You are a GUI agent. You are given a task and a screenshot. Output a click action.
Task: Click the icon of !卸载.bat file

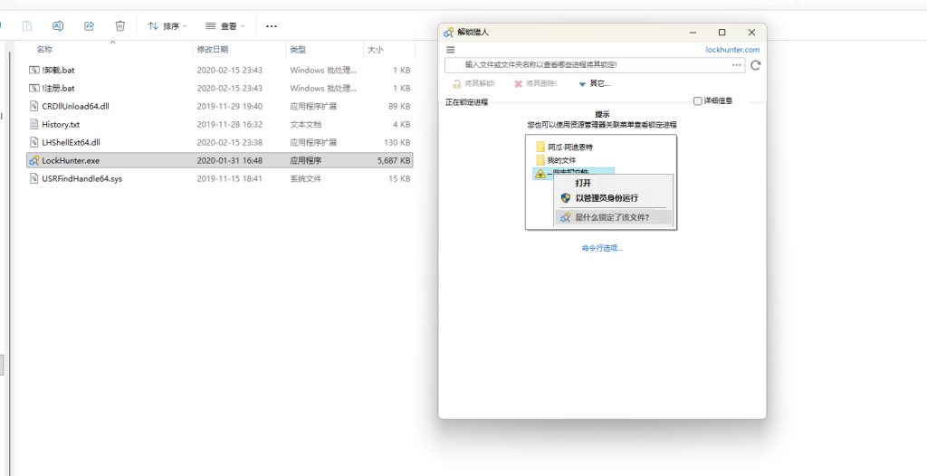pos(34,70)
